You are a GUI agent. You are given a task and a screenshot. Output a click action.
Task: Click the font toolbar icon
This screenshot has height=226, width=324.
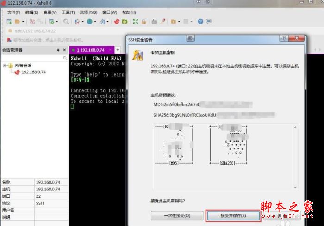click(102, 21)
